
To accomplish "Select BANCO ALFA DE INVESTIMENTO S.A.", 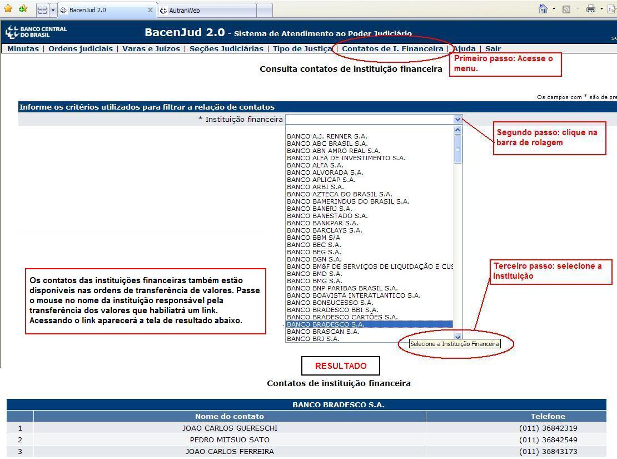I will (370, 158).
